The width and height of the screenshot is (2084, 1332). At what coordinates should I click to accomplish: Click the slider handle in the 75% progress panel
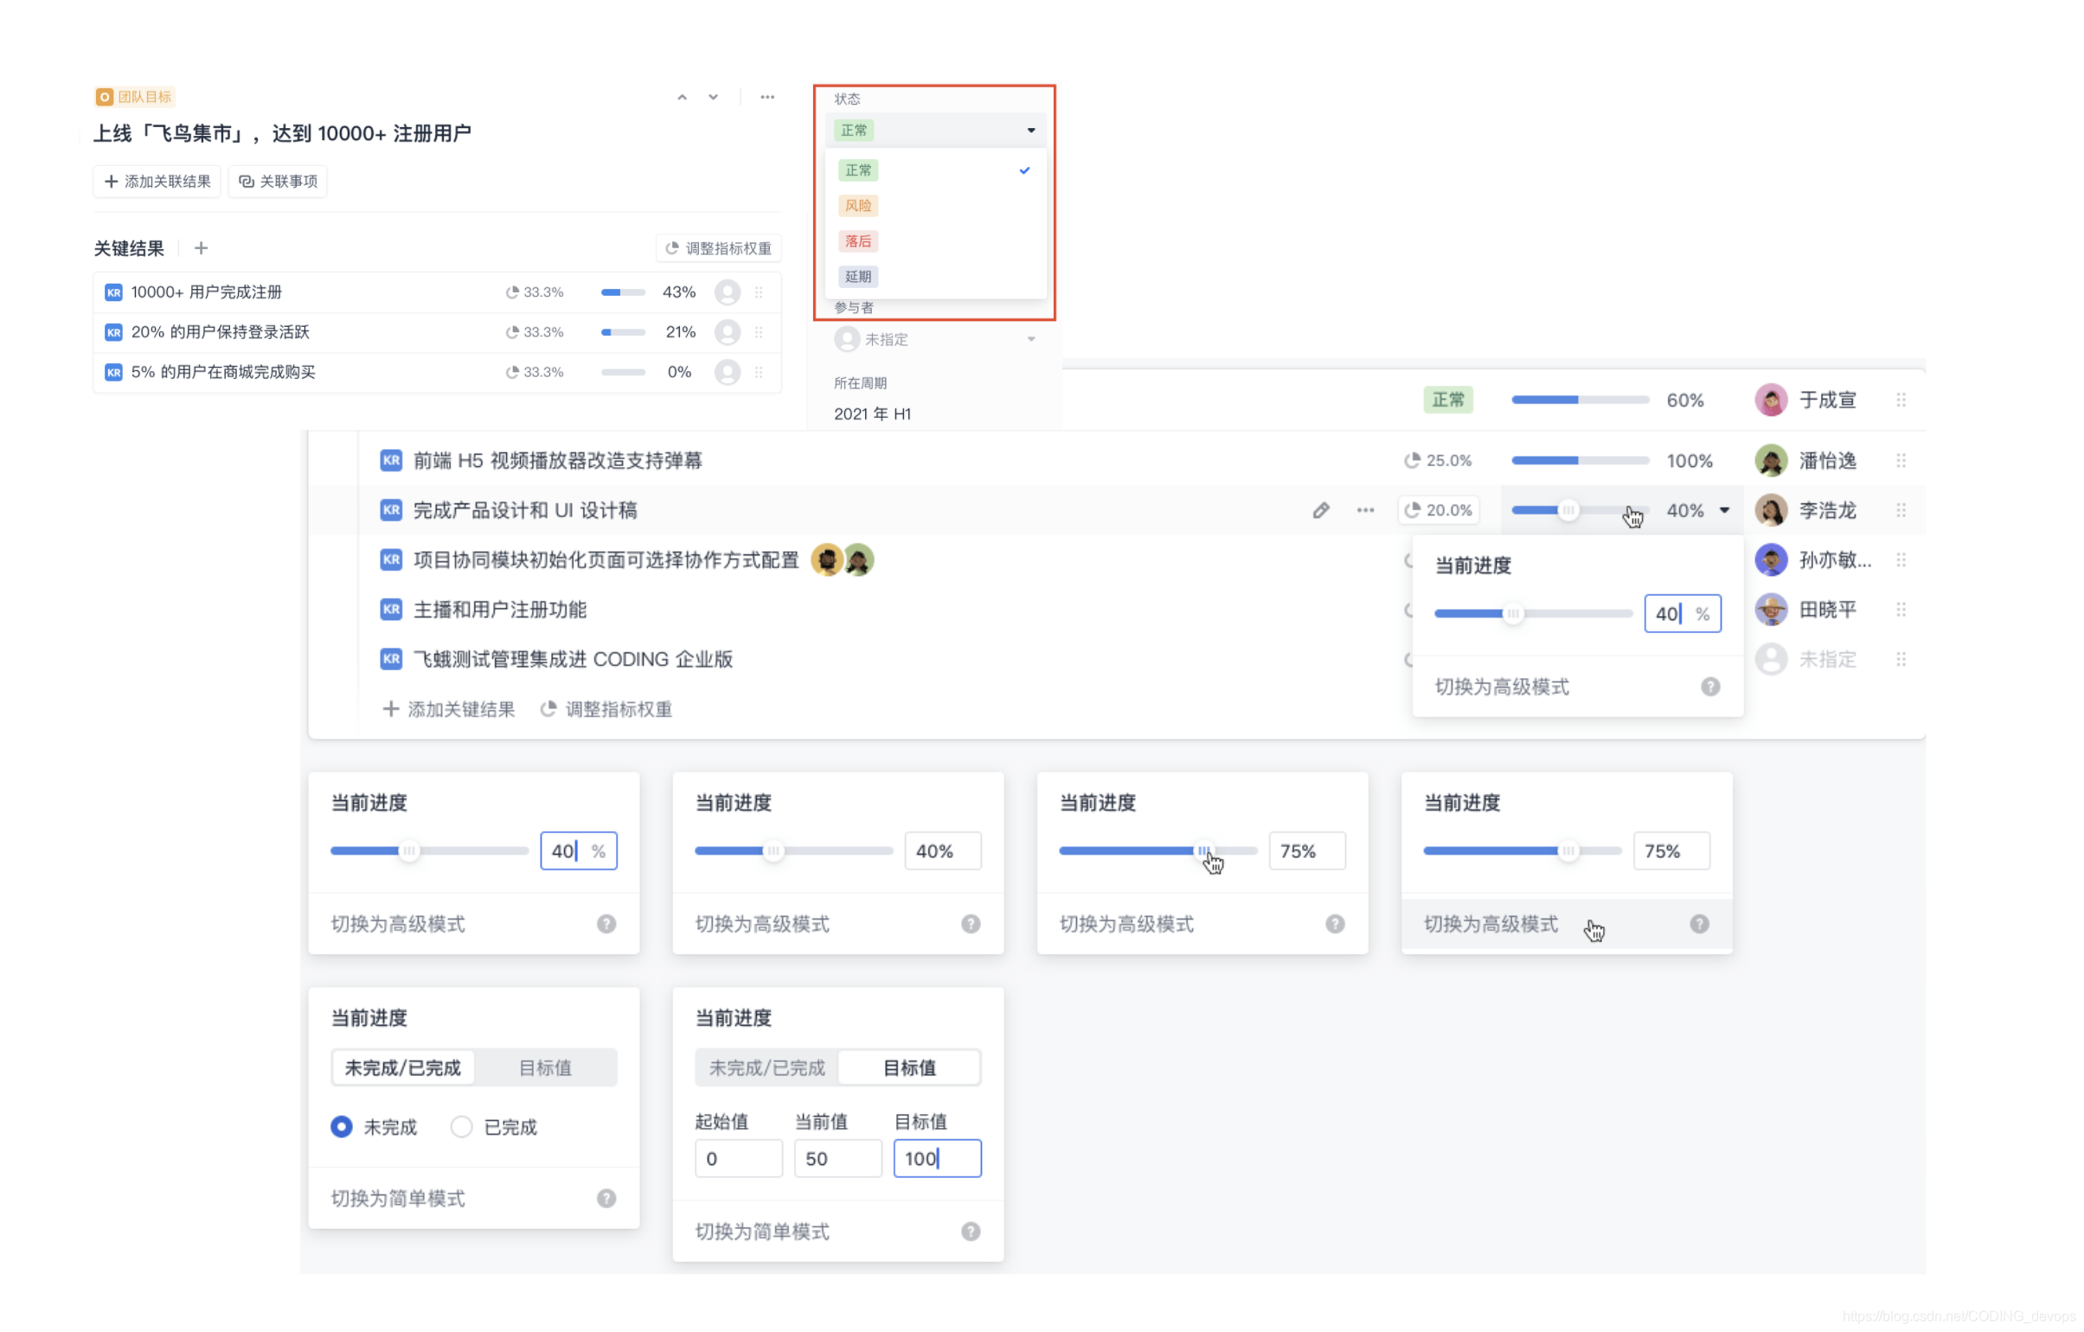pyautogui.click(x=1204, y=851)
